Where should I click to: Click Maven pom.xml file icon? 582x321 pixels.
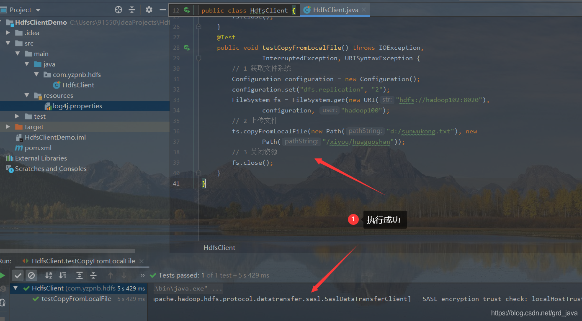click(x=19, y=148)
